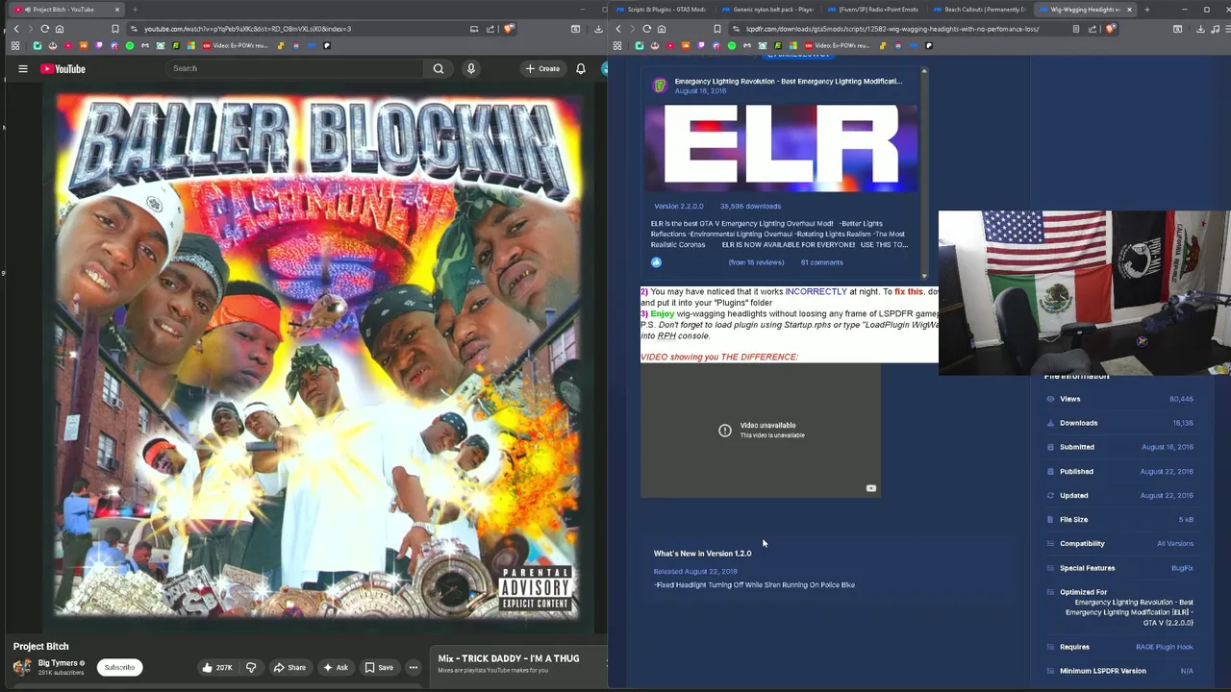The width and height of the screenshot is (1231, 692).
Task: Open the Big Tymers channel name link
Action: 58,663
